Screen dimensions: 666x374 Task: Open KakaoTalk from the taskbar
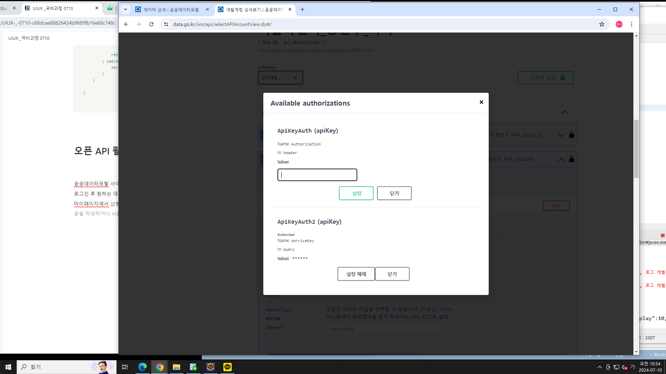[228, 367]
